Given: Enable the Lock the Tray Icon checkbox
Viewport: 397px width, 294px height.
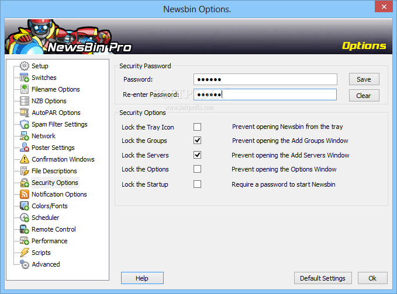Looking at the screenshot, I should point(197,127).
